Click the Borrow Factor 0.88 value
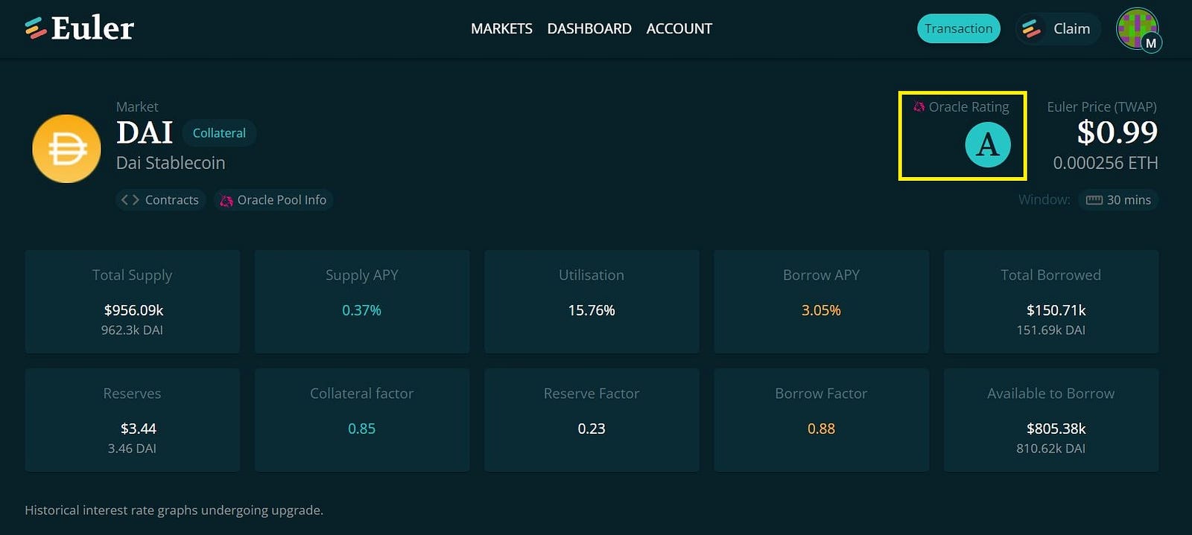 click(x=821, y=429)
